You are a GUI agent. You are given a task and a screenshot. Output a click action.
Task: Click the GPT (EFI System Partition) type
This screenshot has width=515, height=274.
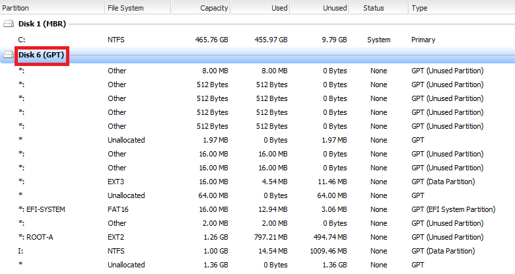click(453, 209)
